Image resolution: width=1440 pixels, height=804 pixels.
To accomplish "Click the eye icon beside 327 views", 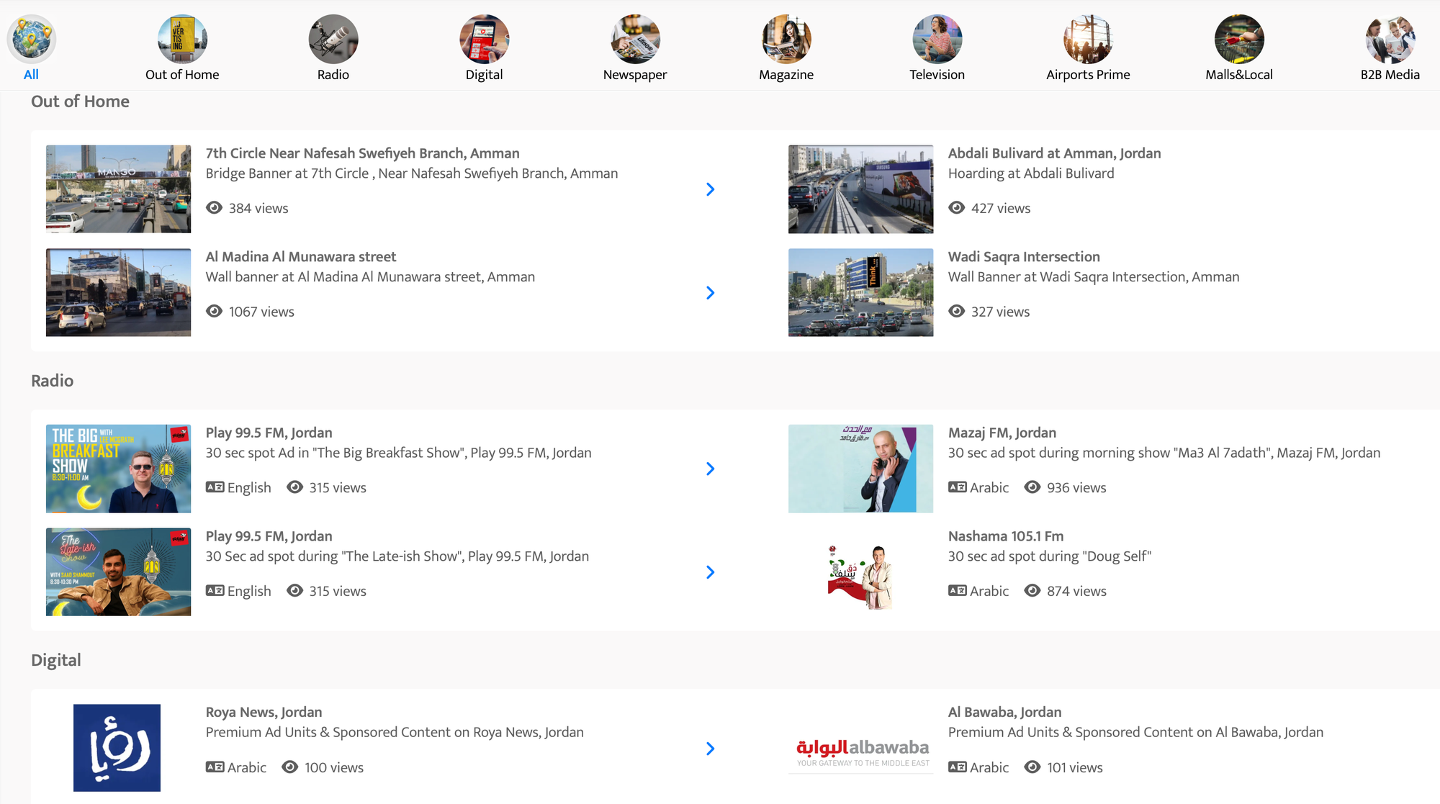I will (957, 312).
